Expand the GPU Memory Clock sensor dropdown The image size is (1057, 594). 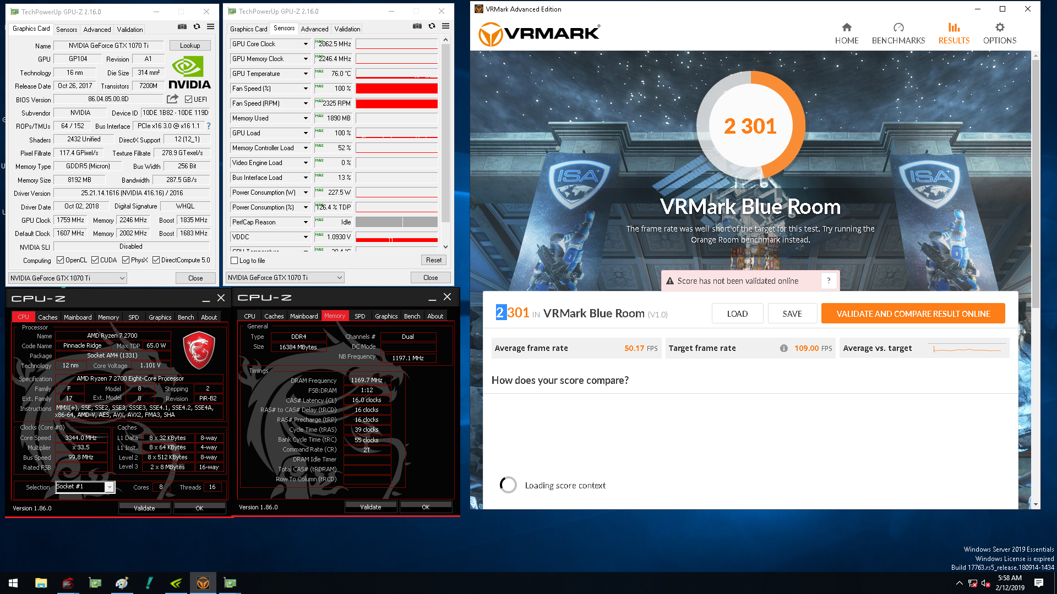click(x=306, y=59)
